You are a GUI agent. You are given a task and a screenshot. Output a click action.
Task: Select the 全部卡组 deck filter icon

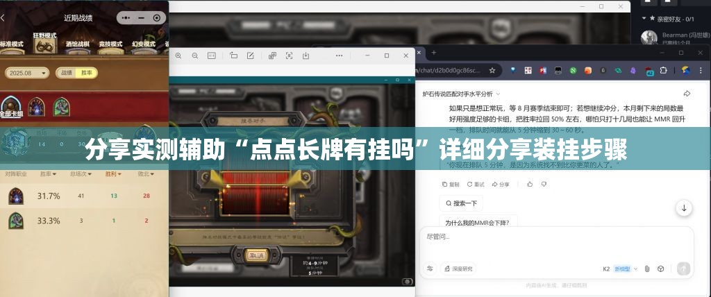point(11,107)
